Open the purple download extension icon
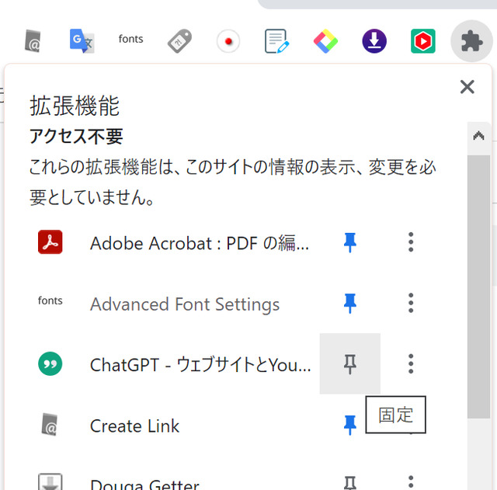This screenshot has width=497, height=490. pyautogui.click(x=374, y=41)
